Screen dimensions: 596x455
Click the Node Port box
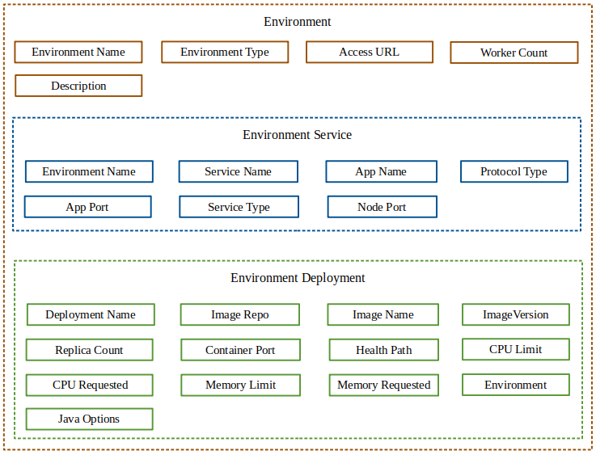click(382, 207)
